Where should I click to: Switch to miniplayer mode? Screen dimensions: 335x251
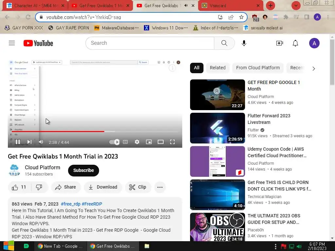click(149, 142)
